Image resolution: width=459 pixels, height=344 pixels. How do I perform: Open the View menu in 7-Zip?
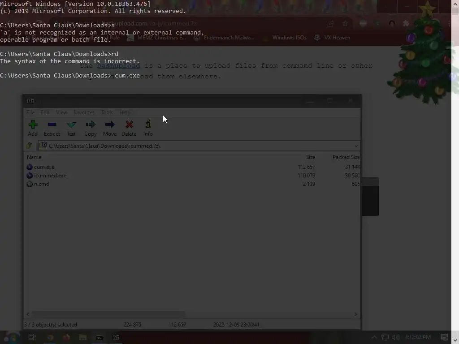click(x=61, y=112)
